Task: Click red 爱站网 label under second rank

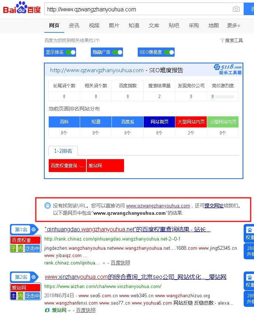Action: (x=25, y=287)
